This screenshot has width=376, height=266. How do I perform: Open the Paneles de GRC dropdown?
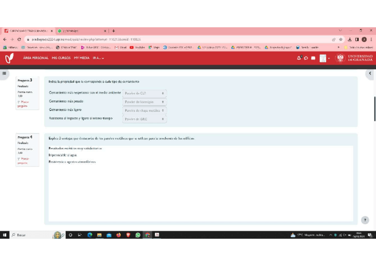(x=145, y=119)
